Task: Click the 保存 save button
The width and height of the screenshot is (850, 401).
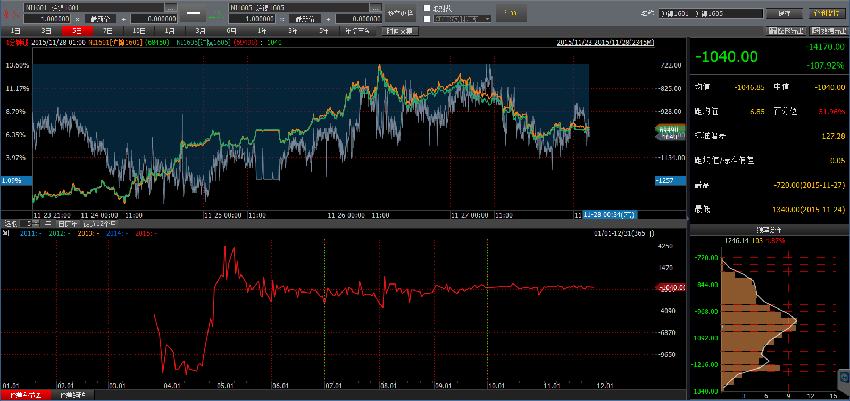Action: pos(784,13)
